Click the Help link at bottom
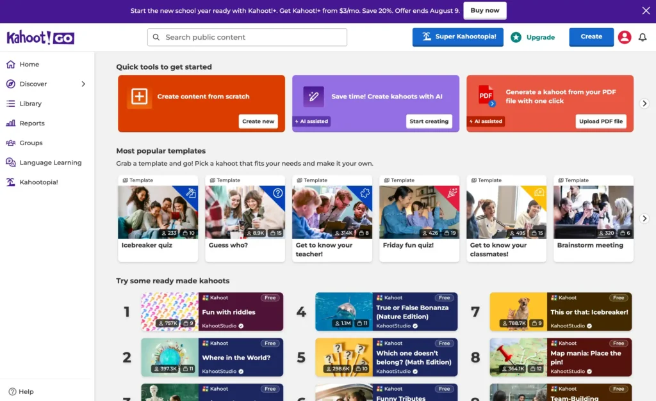This screenshot has width=656, height=401. [x=21, y=391]
